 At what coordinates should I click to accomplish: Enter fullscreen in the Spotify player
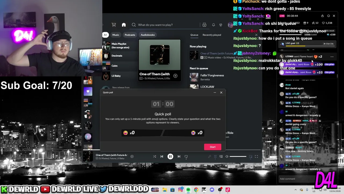[x=256, y=156]
